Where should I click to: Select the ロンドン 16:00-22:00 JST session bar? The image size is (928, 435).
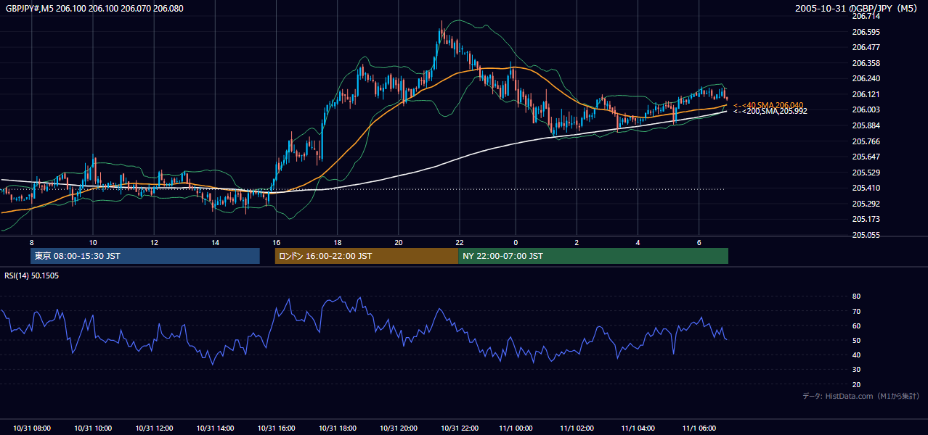[367, 256]
